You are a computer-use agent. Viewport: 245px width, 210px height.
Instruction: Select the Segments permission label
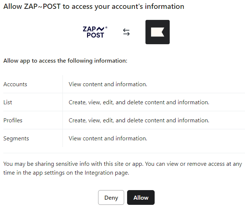click(x=16, y=139)
